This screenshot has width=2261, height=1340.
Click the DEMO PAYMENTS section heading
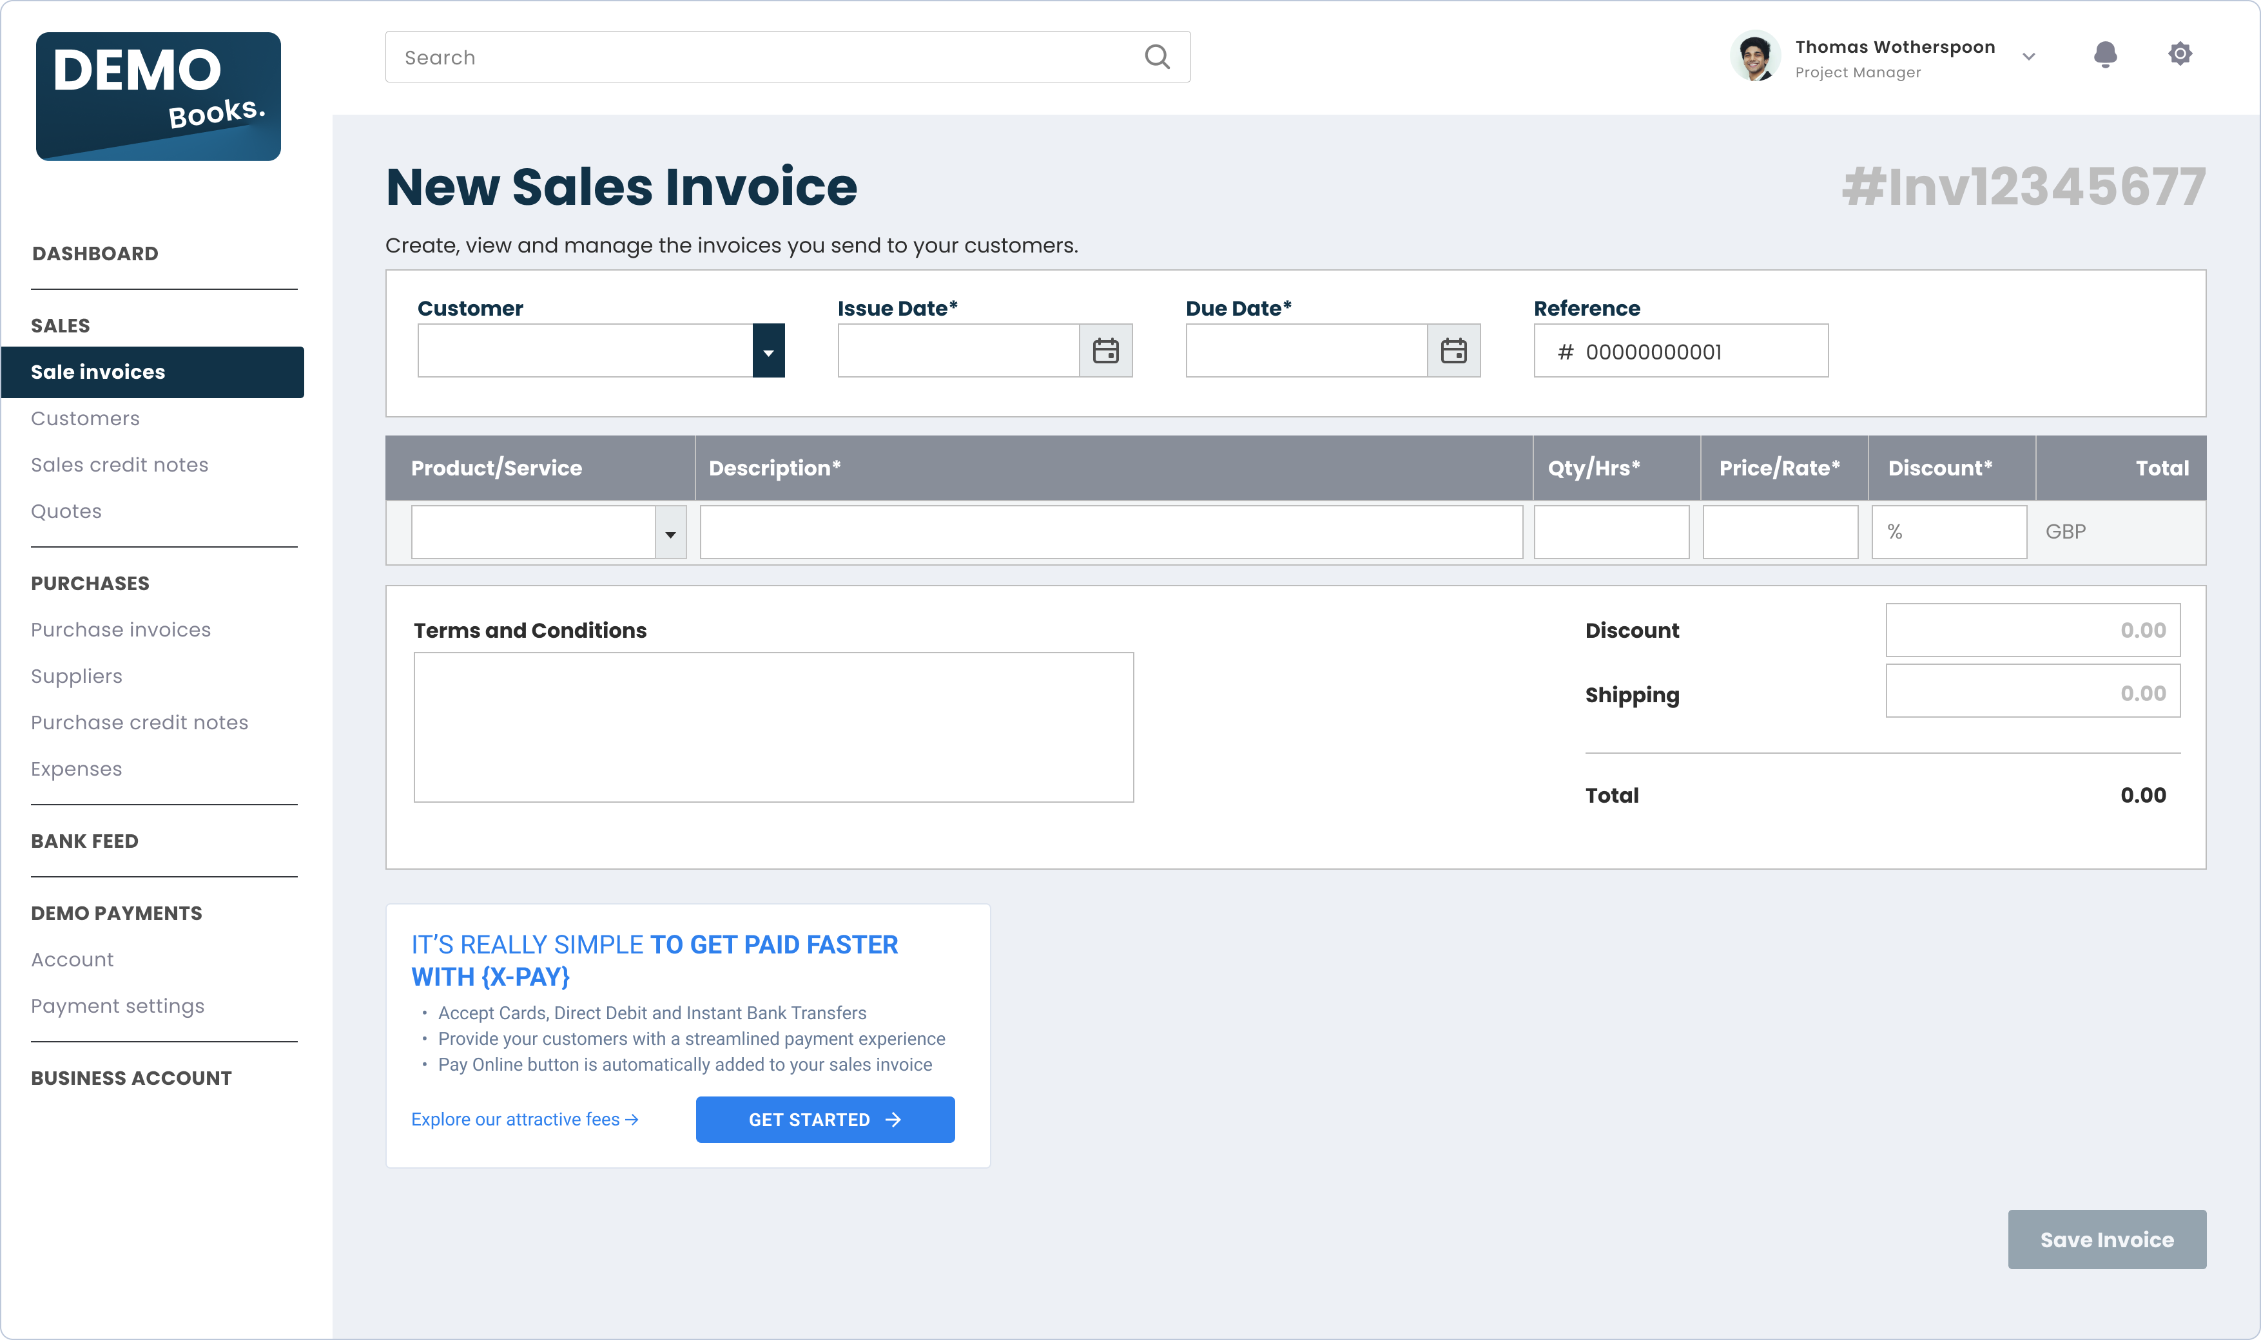(x=115, y=913)
